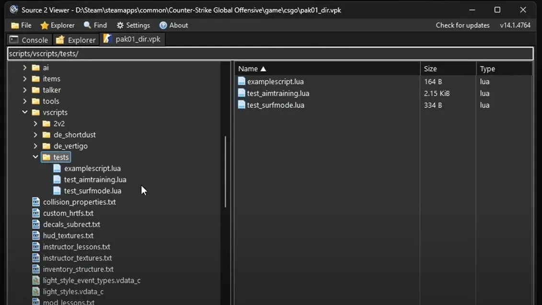Click light_styles.vdata_c file icon
542x305 pixels.
36,292
